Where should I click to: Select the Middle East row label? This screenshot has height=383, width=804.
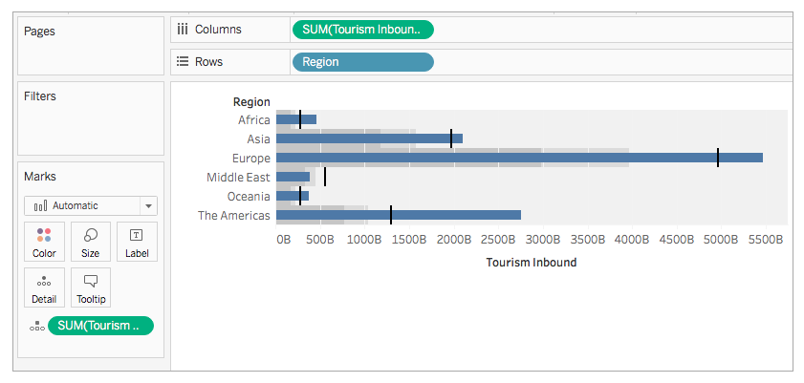point(238,178)
